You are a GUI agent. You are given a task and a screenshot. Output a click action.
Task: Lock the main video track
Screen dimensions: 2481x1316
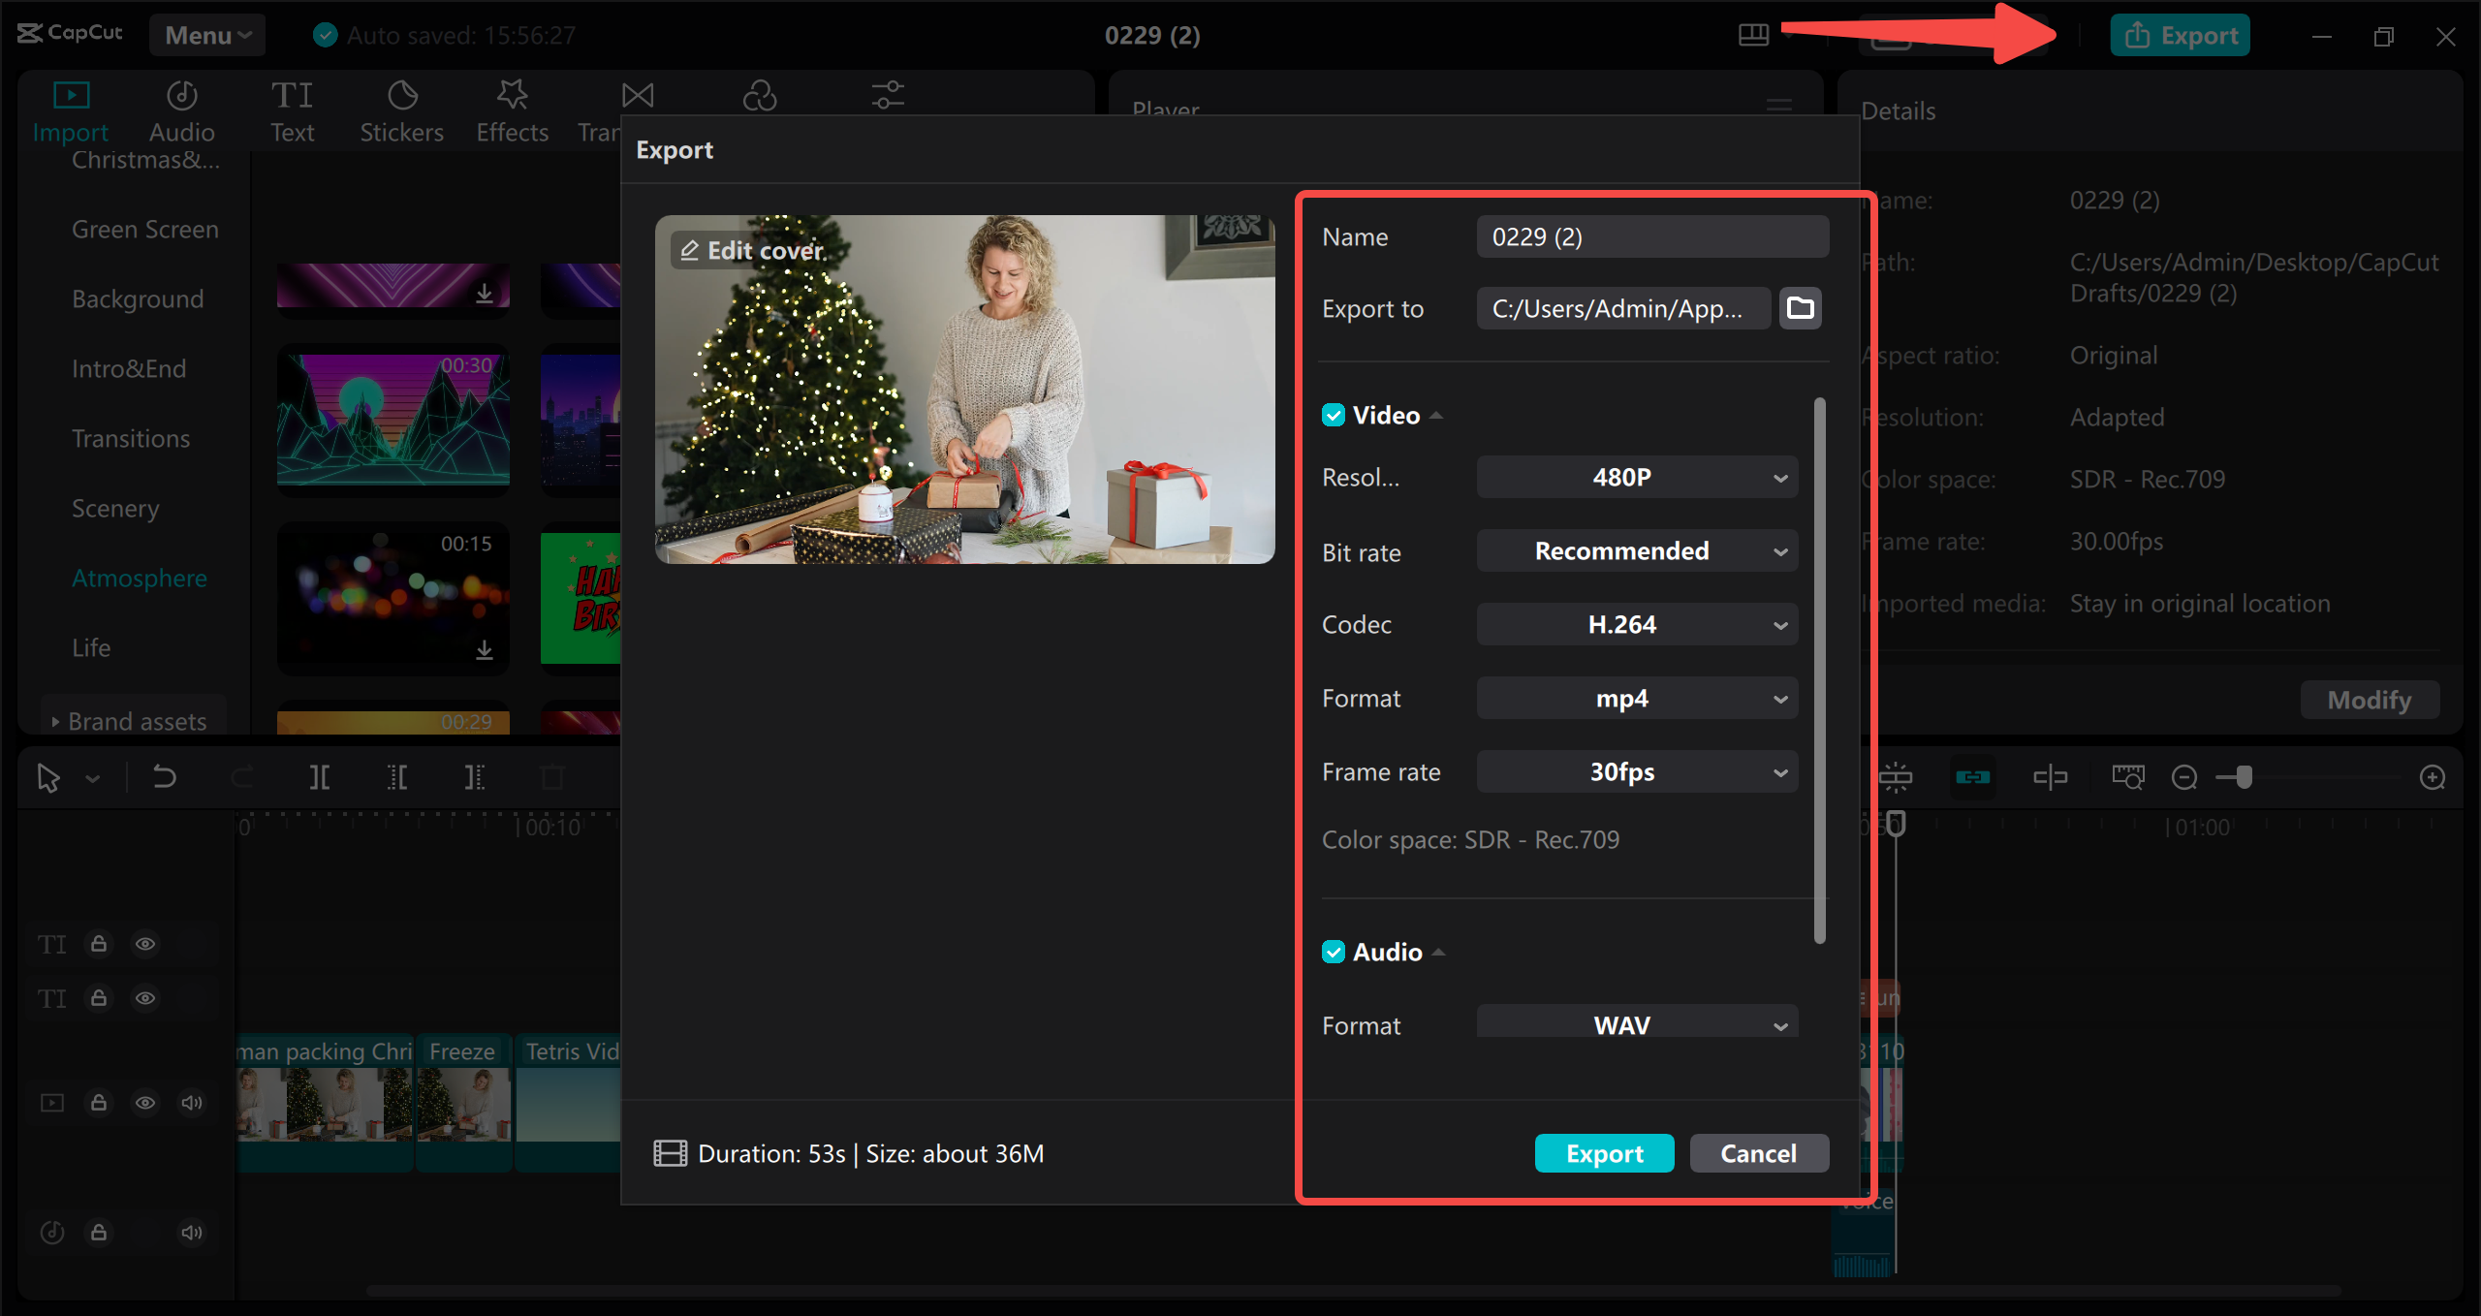(99, 1103)
